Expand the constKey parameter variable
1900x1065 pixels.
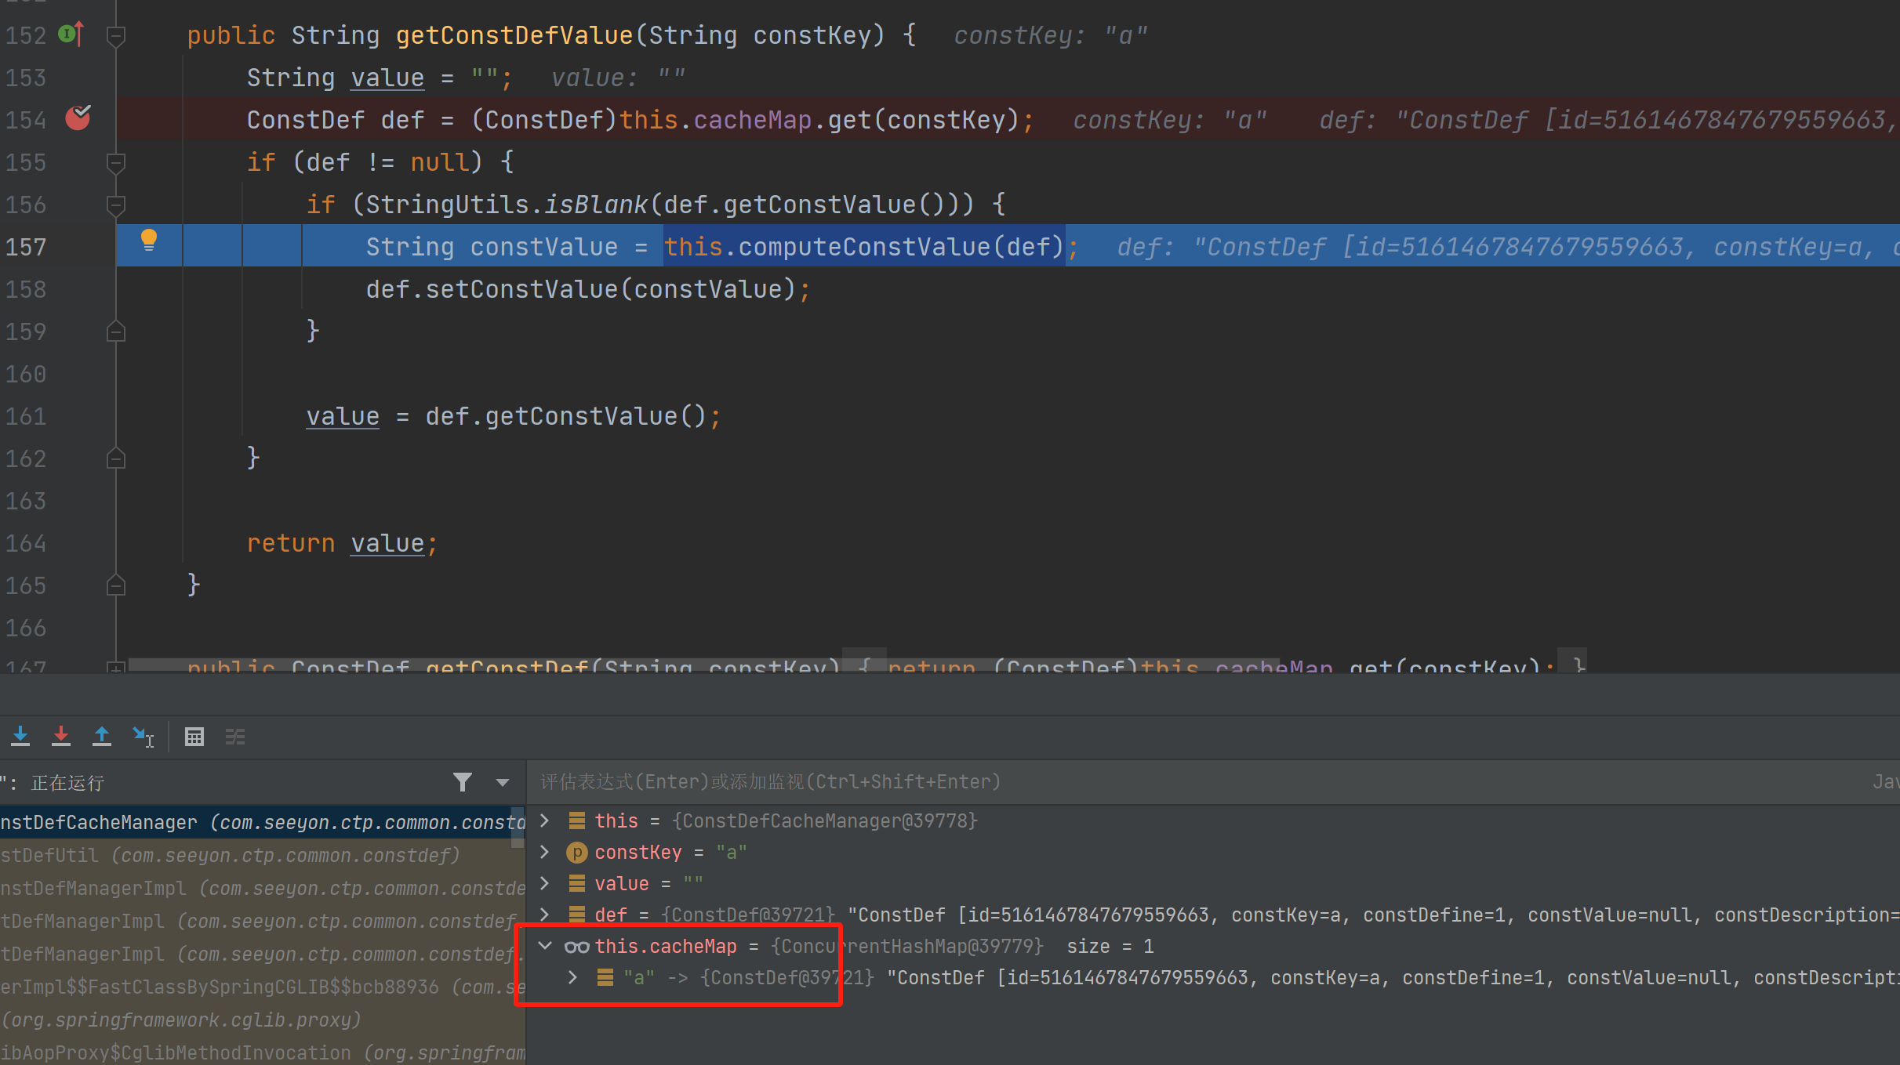pos(545,852)
